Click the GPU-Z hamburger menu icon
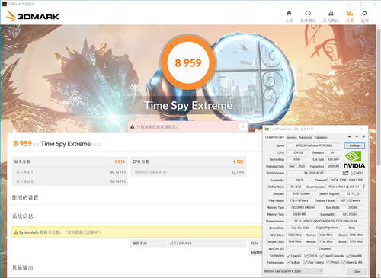This screenshot has width=381, height=278. click(x=363, y=136)
